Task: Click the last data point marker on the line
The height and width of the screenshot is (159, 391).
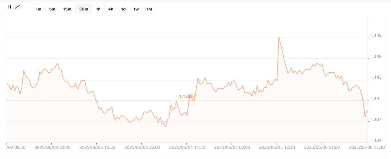Action: click(367, 111)
